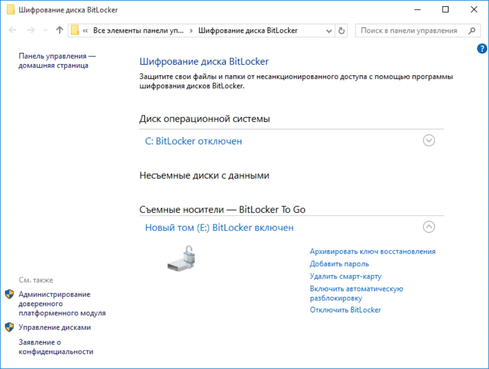
Task: Open 'Администрирование доверенного платформенного модуля'
Action: (x=62, y=304)
